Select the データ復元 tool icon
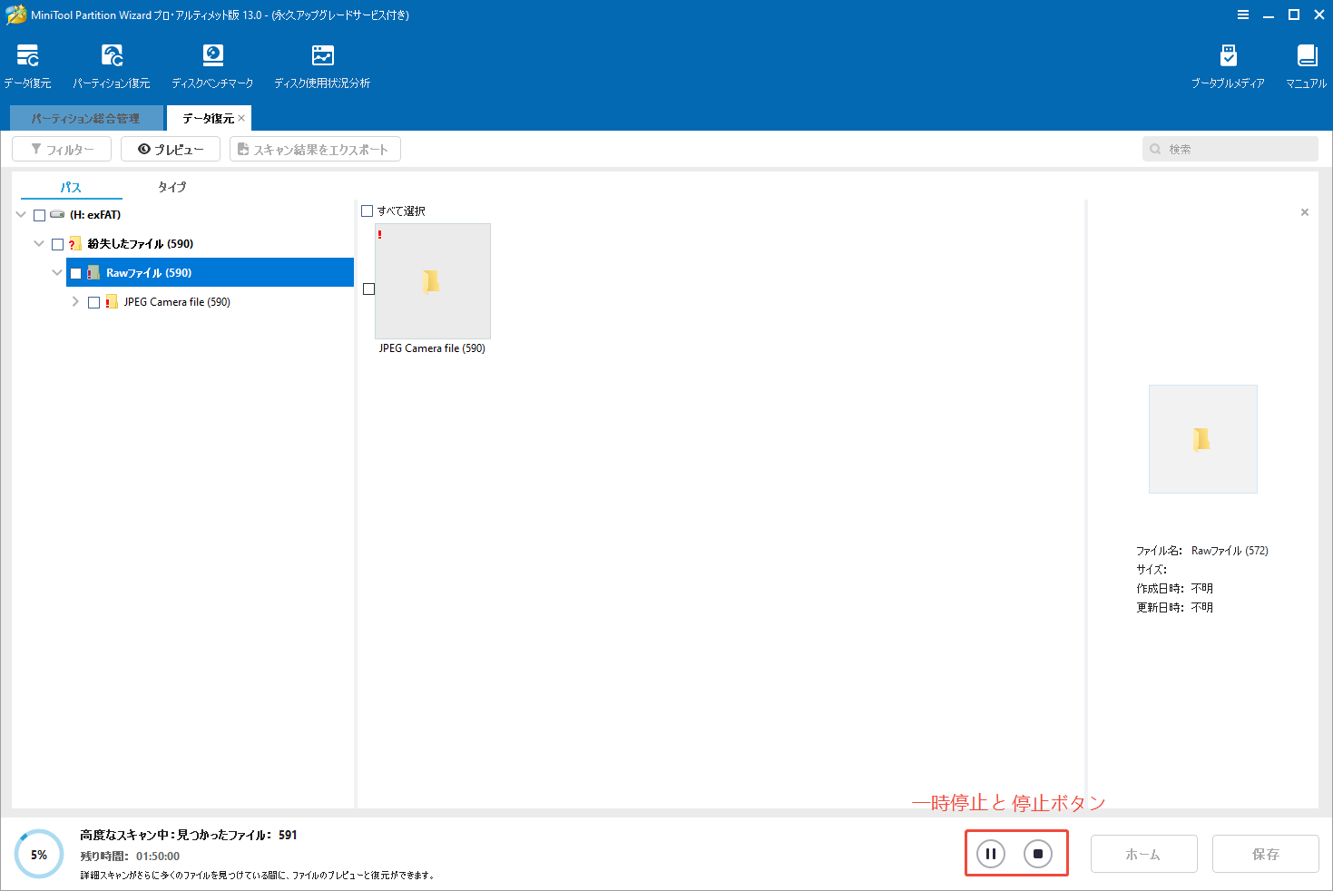The height and width of the screenshot is (891, 1333). coord(27,64)
